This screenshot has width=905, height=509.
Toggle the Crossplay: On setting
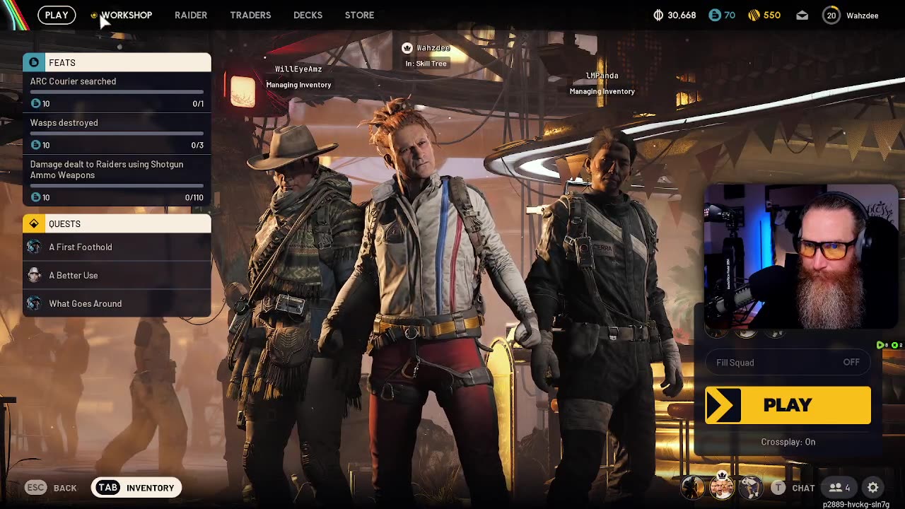[788, 442]
